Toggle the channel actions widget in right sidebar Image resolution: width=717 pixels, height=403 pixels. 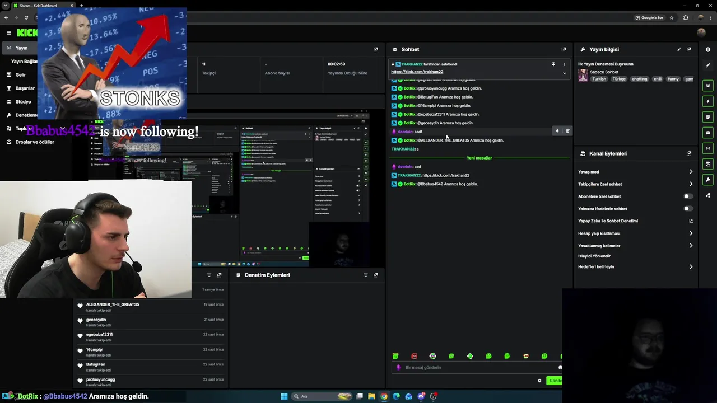pos(708,164)
